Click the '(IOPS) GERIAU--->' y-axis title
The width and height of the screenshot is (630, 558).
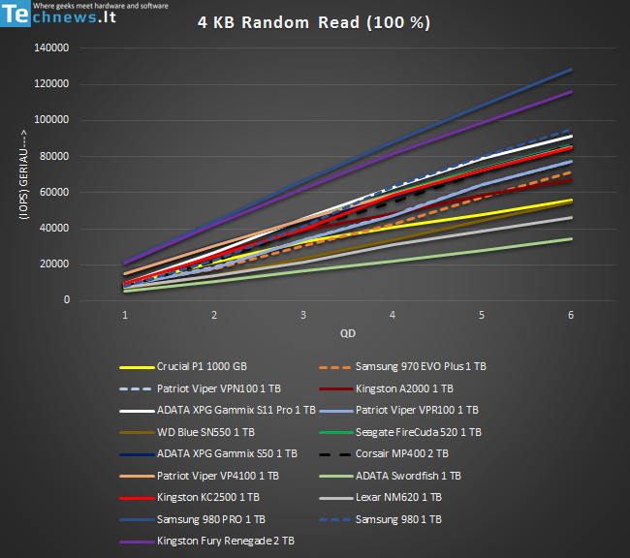coord(23,174)
